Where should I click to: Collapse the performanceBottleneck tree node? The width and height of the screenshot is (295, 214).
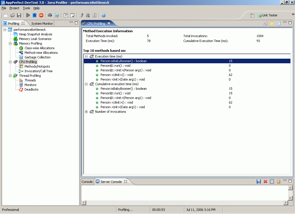click(5, 30)
